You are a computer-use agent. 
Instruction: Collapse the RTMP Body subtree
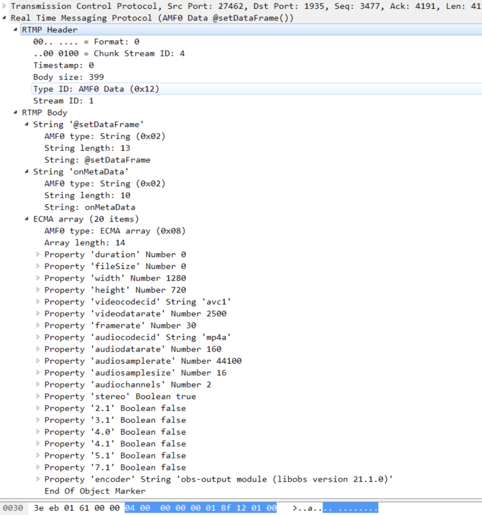click(x=16, y=113)
